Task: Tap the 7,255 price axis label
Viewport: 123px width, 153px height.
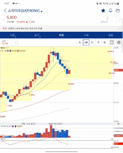Action: coord(116,48)
